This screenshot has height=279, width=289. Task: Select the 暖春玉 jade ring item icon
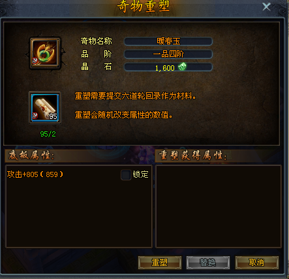45,53
